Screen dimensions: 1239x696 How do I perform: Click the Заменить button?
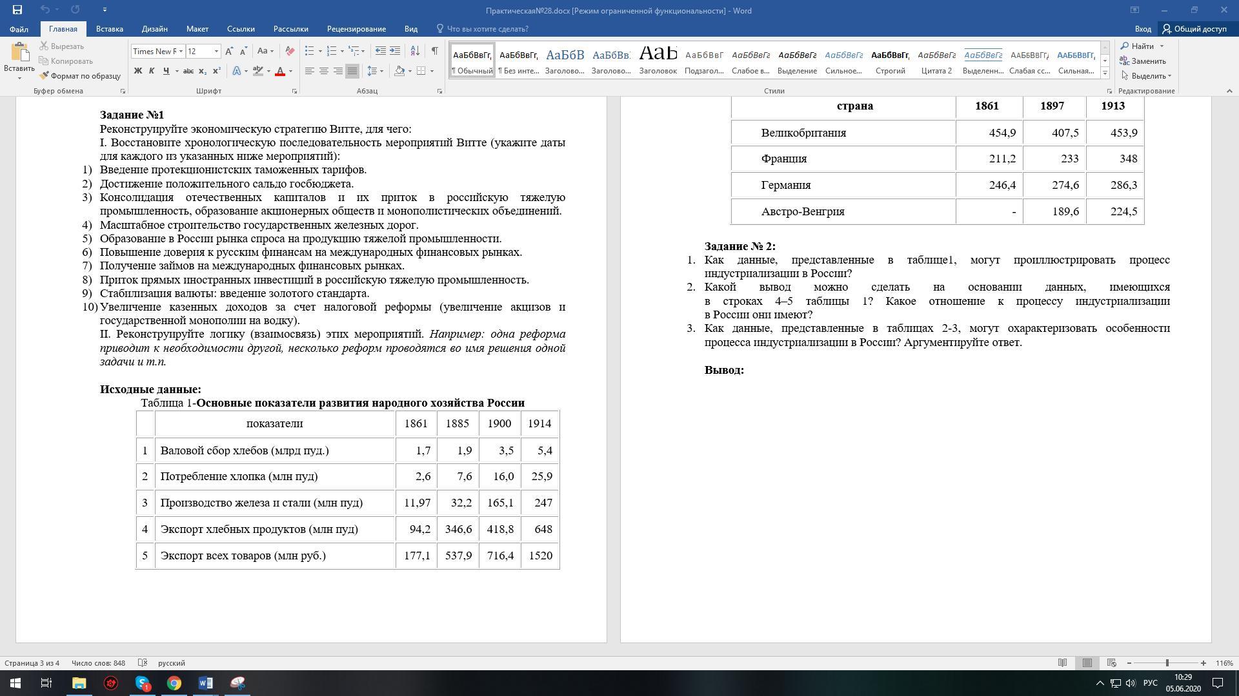(1143, 61)
